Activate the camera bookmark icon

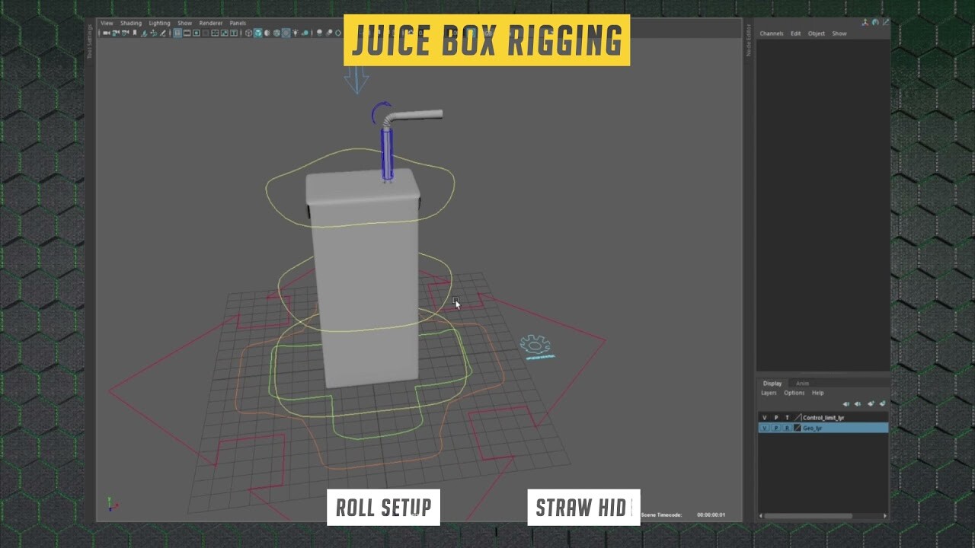coord(135,31)
